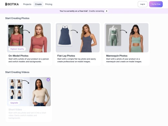Viewport: 168px width, 126px height.
Task: Open the Projects menu item
Action: tap(27, 4)
